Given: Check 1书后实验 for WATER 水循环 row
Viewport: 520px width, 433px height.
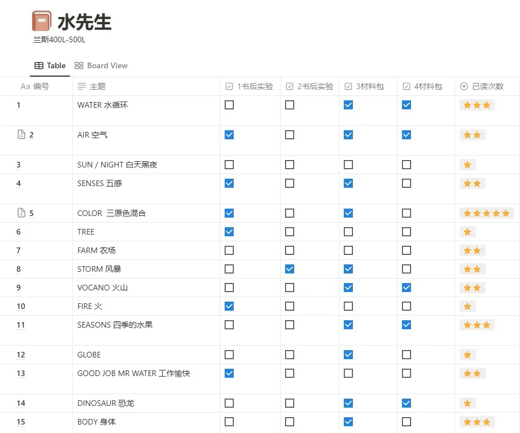Looking at the screenshot, I should pos(229,105).
